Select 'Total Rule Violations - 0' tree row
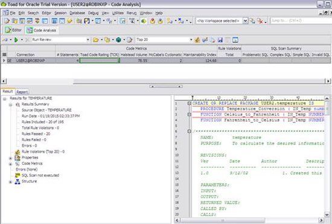Viewport: 332px width, 224px height. (x=40, y=128)
